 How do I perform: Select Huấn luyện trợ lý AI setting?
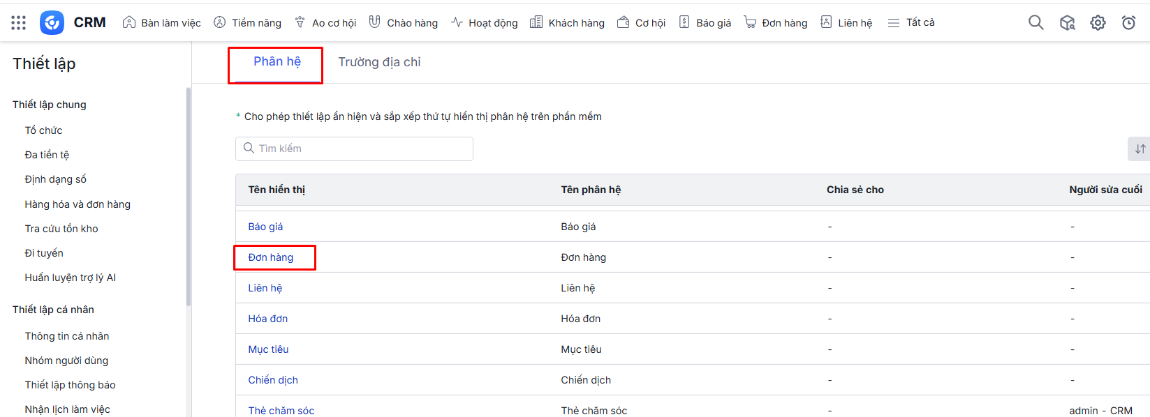pos(71,278)
